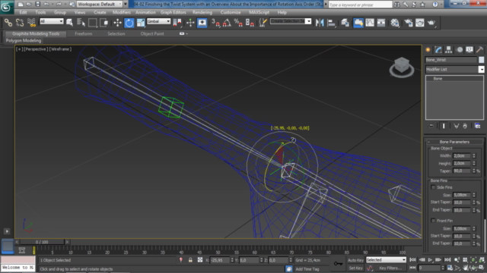Choose the Rectangular Selection Region tool
This screenshot has width=487, height=273.
click(x=92, y=23)
